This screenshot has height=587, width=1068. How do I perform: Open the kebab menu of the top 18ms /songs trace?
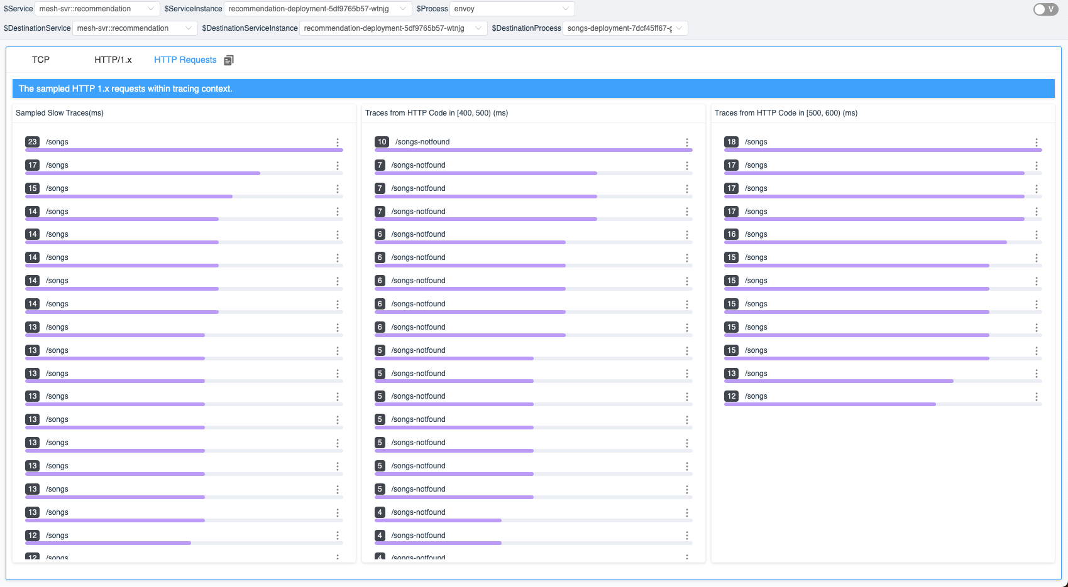[1037, 142]
